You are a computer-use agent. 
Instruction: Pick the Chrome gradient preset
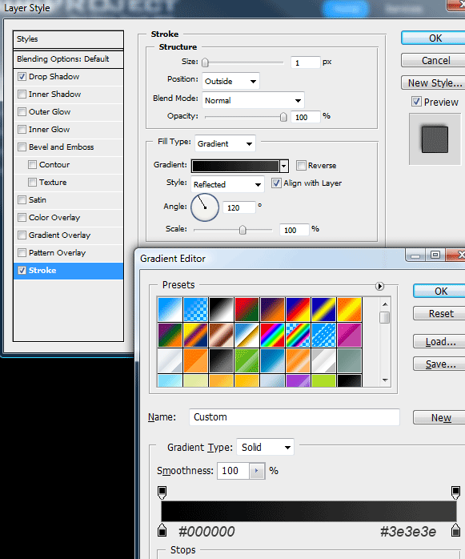(247, 335)
